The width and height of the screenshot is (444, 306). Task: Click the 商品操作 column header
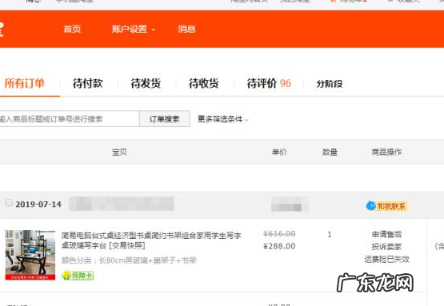tap(386, 152)
